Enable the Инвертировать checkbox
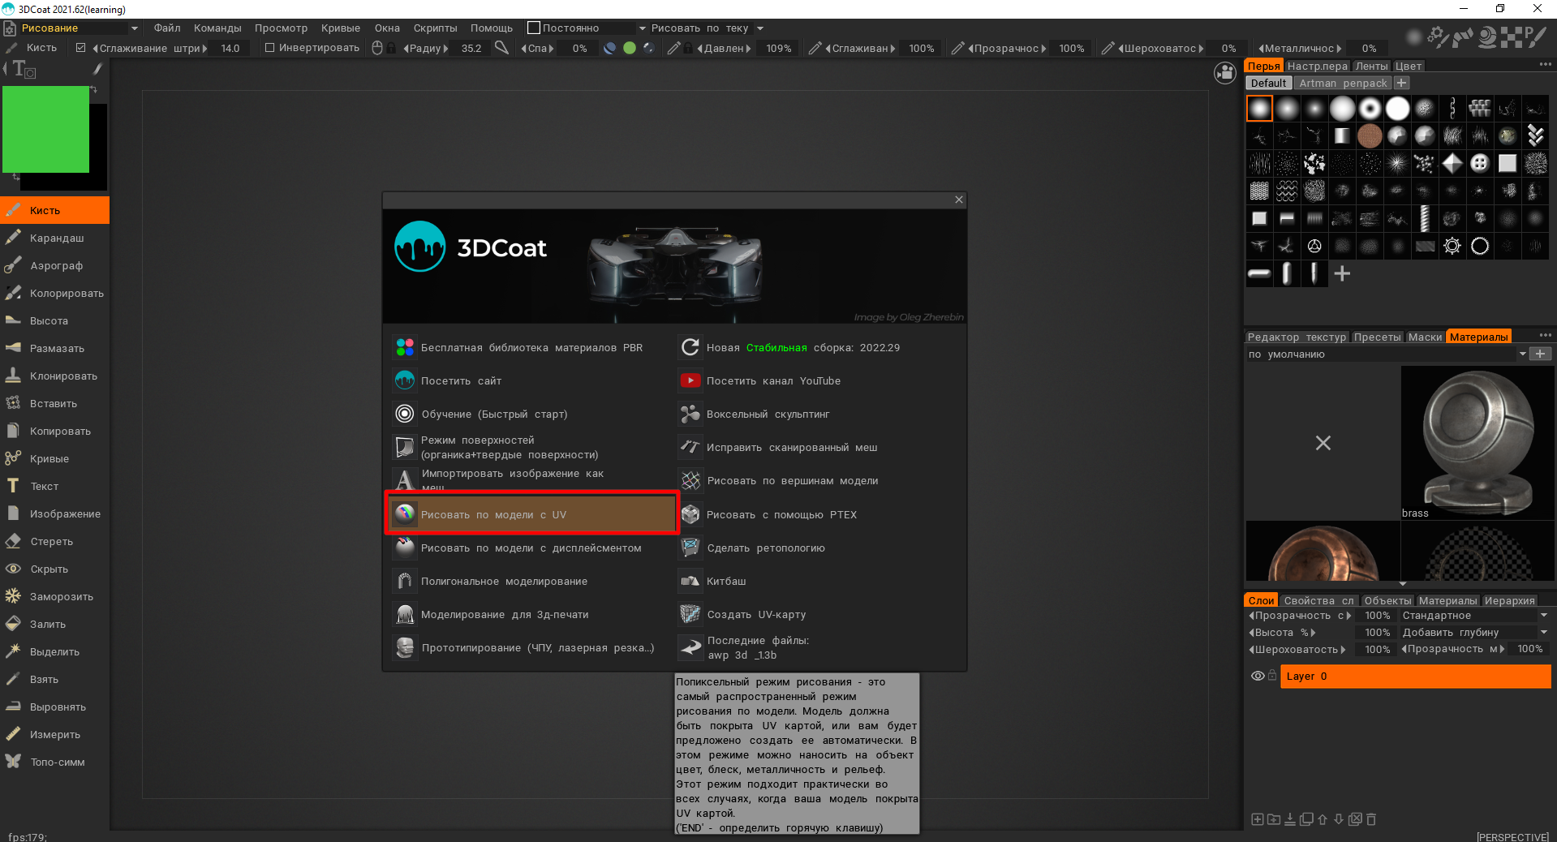This screenshot has height=842, width=1557. pyautogui.click(x=269, y=48)
